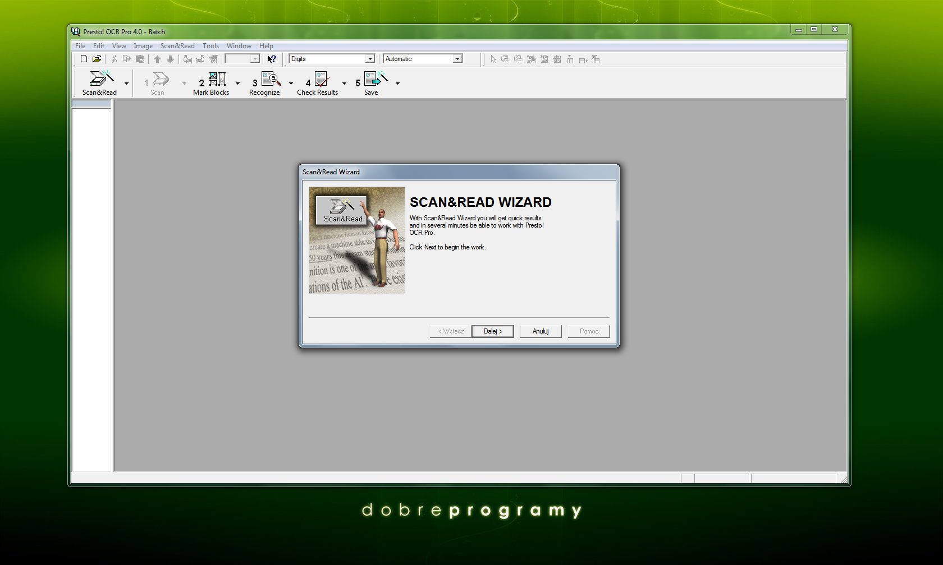943x565 pixels.
Task: Click the < Wstecz button
Action: pos(451,331)
